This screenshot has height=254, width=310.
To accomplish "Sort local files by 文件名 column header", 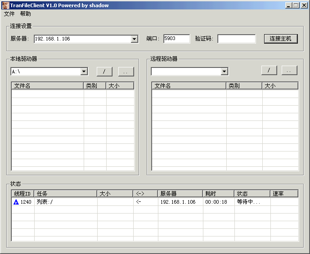I will pos(47,86).
